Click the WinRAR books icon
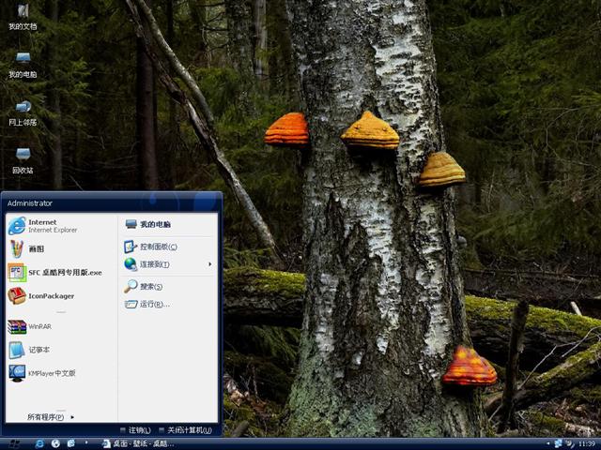Viewport: 601px width, 450px height. (x=17, y=326)
